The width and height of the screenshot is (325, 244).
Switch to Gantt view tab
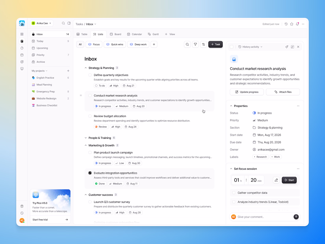pos(153,34)
